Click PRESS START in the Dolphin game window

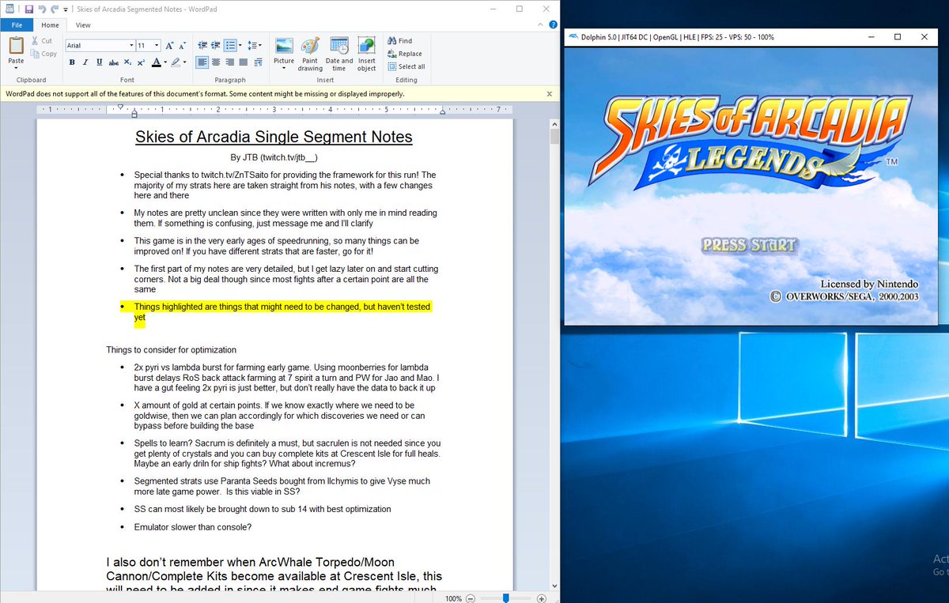point(749,245)
